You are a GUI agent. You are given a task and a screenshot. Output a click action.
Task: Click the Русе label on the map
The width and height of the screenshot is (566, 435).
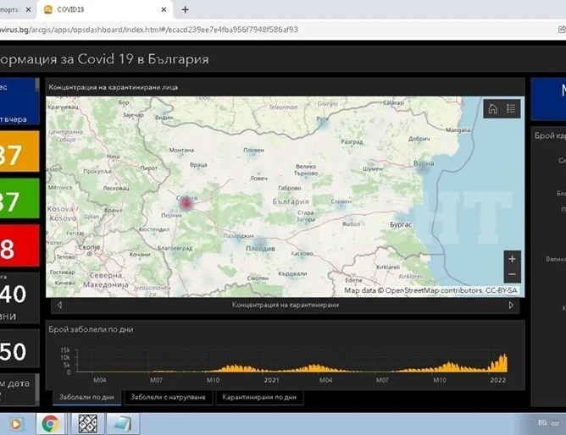click(322, 118)
